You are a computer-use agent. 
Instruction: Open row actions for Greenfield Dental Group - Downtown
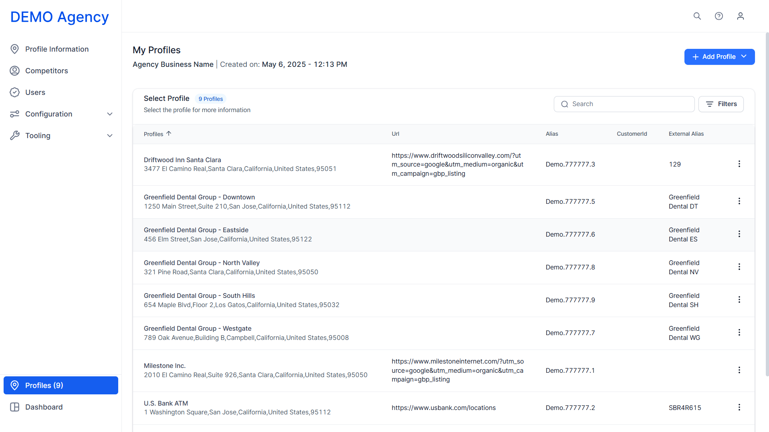(x=739, y=201)
